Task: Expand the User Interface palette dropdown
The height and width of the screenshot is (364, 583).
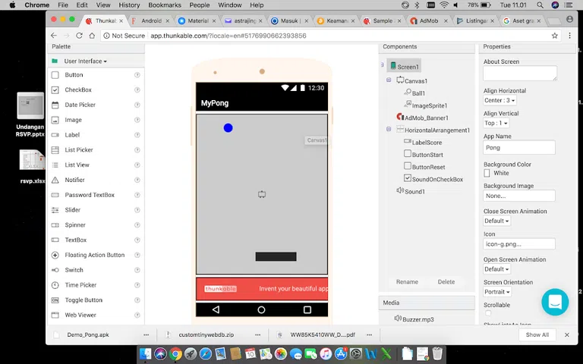Action: (x=85, y=61)
